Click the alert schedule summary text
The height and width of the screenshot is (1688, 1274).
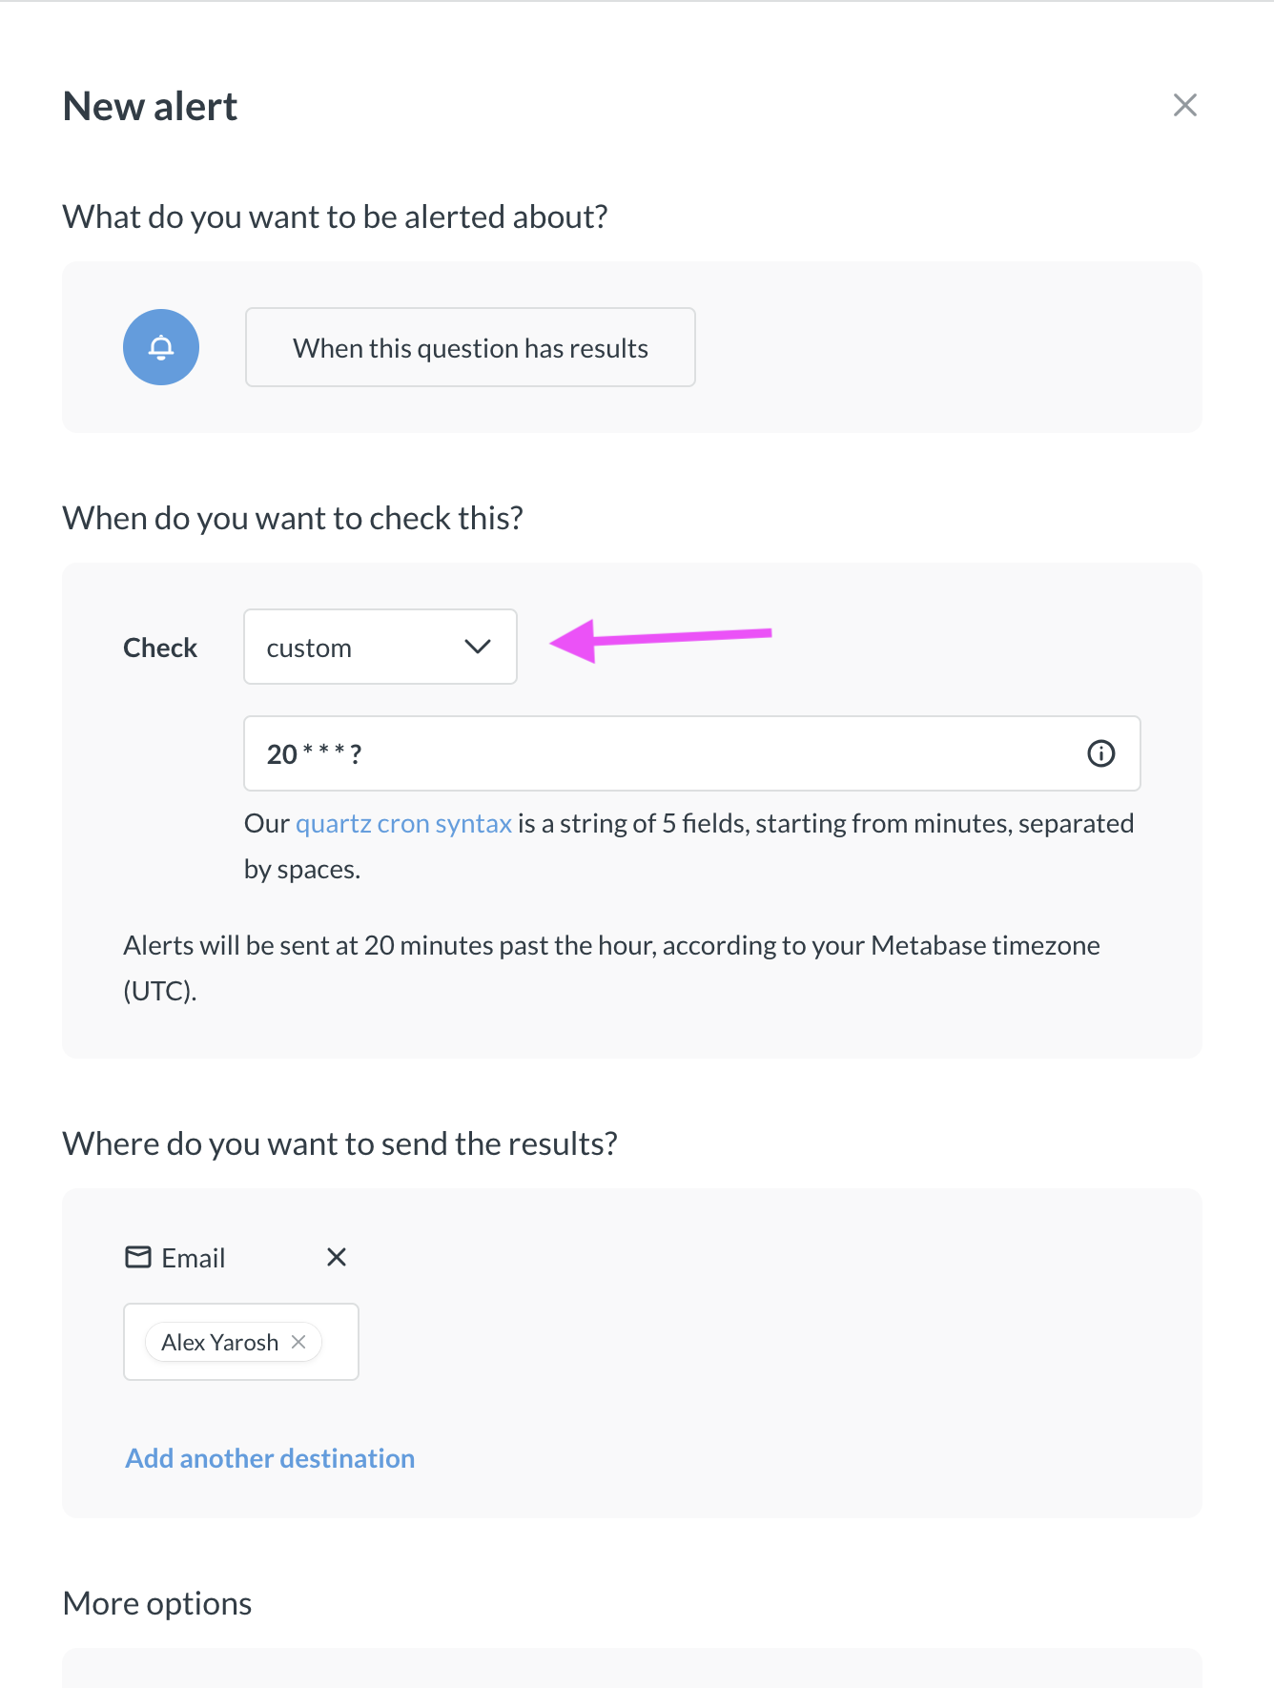pyautogui.click(x=611, y=968)
